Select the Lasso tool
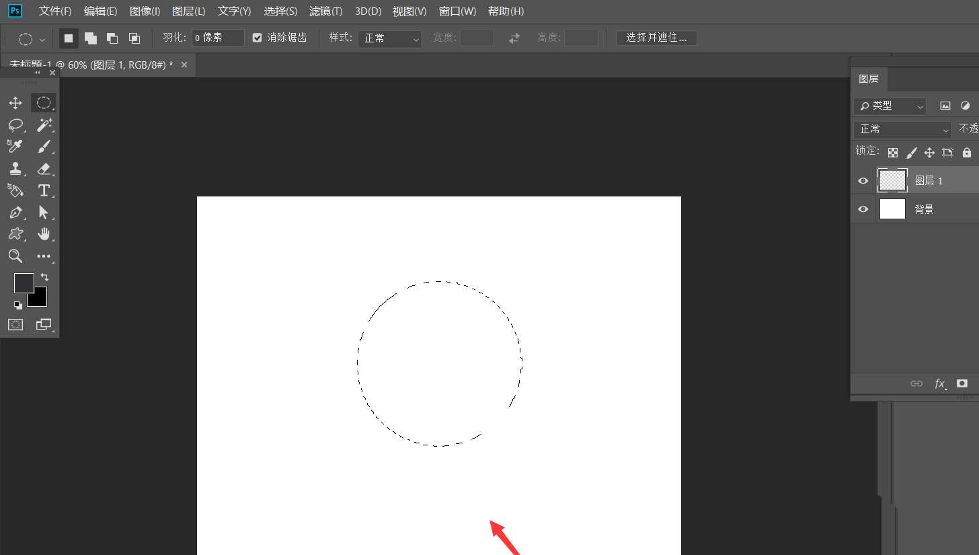 (x=15, y=124)
